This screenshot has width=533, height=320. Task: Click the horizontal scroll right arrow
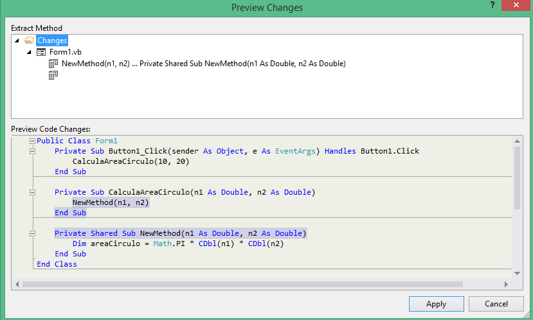pos(506,284)
